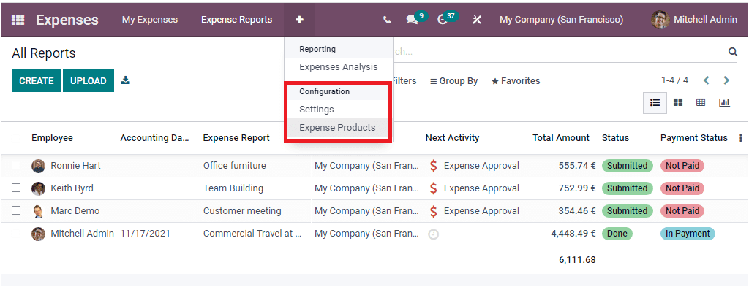Open the Group By dropdown
The image size is (749, 287).
coord(453,81)
